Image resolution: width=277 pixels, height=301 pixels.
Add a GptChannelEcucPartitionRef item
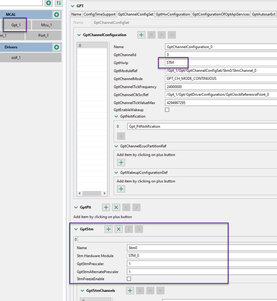pyautogui.click(x=121, y=163)
